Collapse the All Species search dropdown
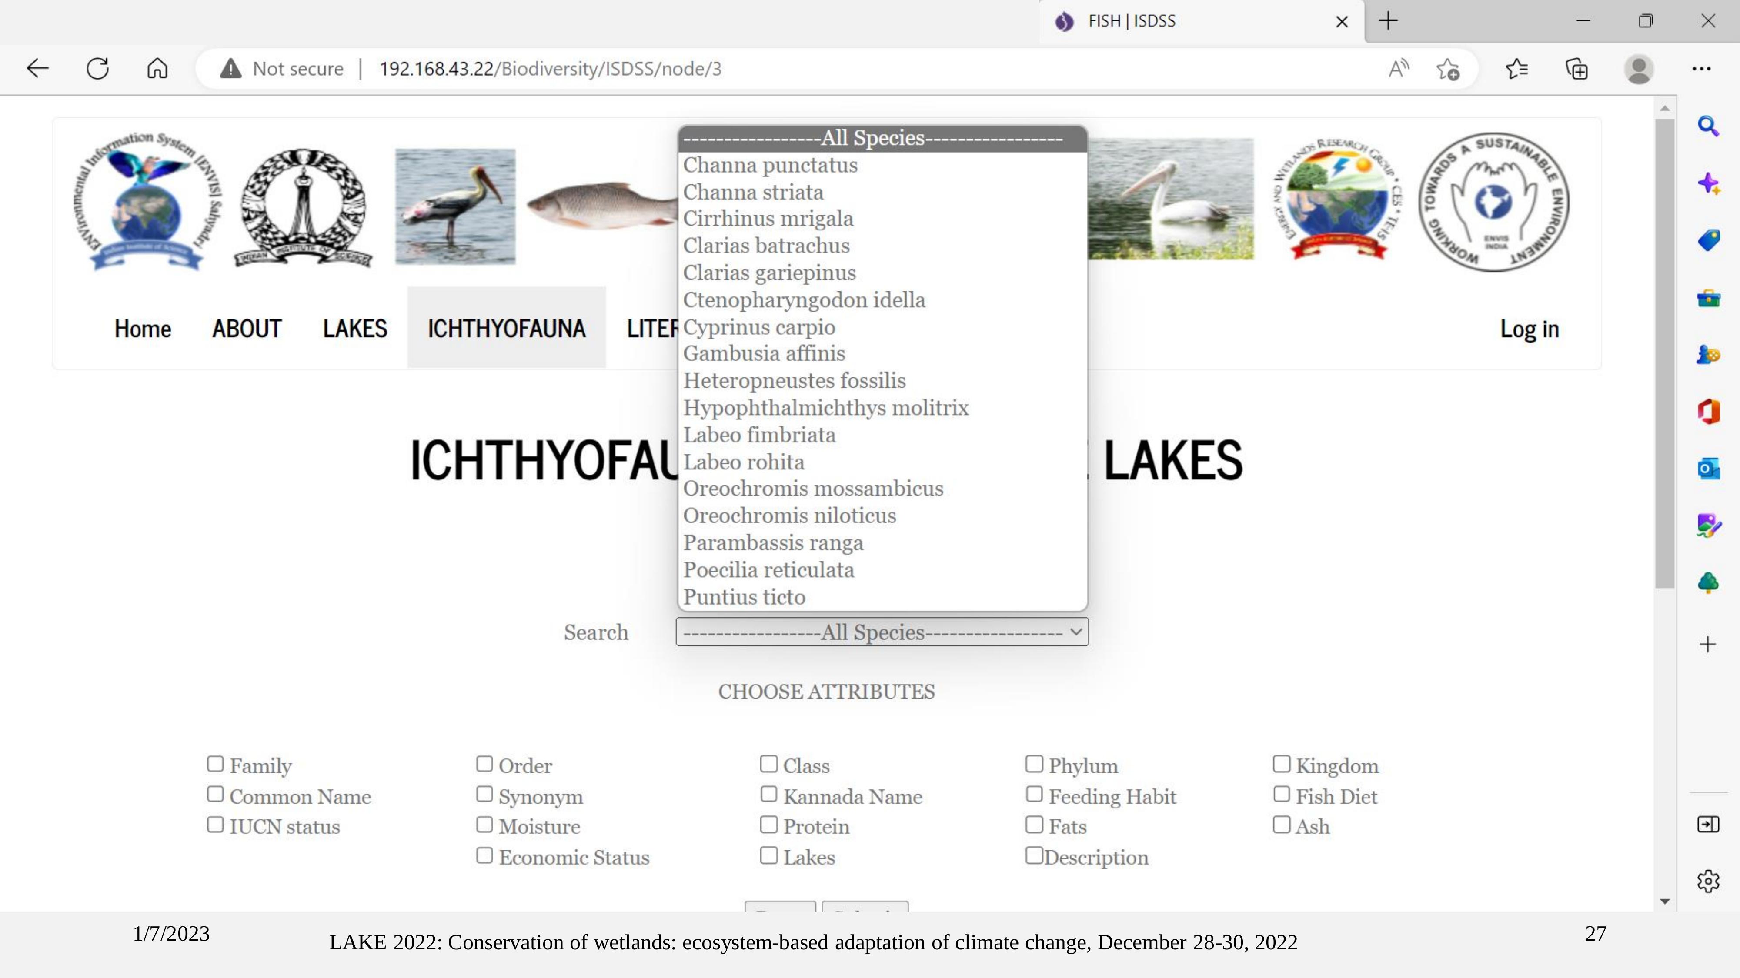Viewport: 1740px width, 978px height. tap(882, 632)
